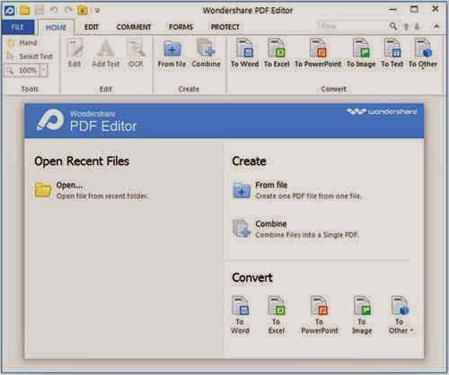
Task: Choose the Select Text tool
Action: pyautogui.click(x=30, y=56)
